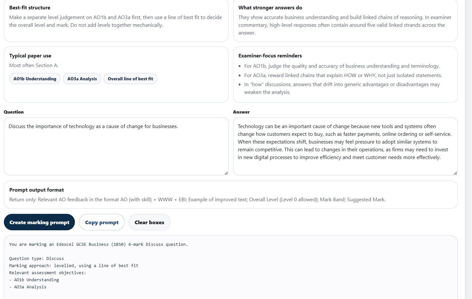Click the generated marking prompt output text

point(98,244)
